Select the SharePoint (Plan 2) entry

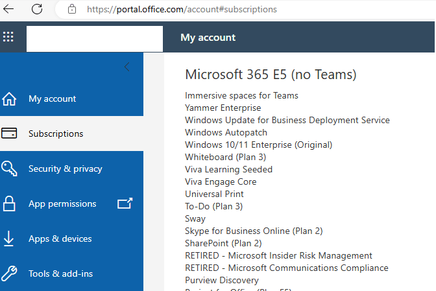pos(223,243)
